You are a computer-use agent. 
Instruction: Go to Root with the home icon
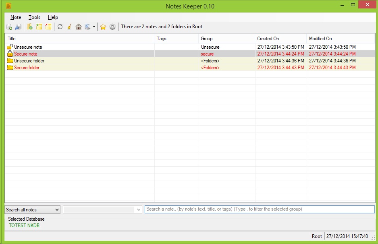click(79, 27)
